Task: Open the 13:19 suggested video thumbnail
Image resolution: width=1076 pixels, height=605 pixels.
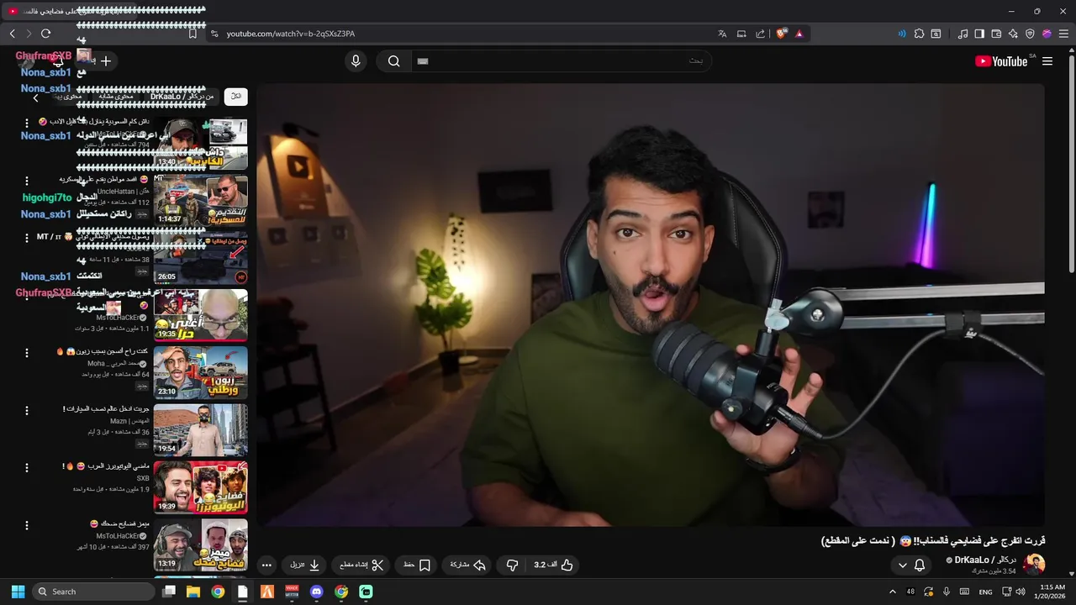Action: [x=201, y=544]
